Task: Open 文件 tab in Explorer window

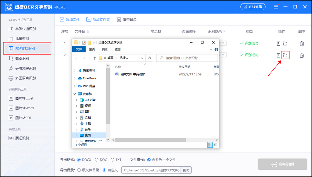Action: tap(79, 49)
